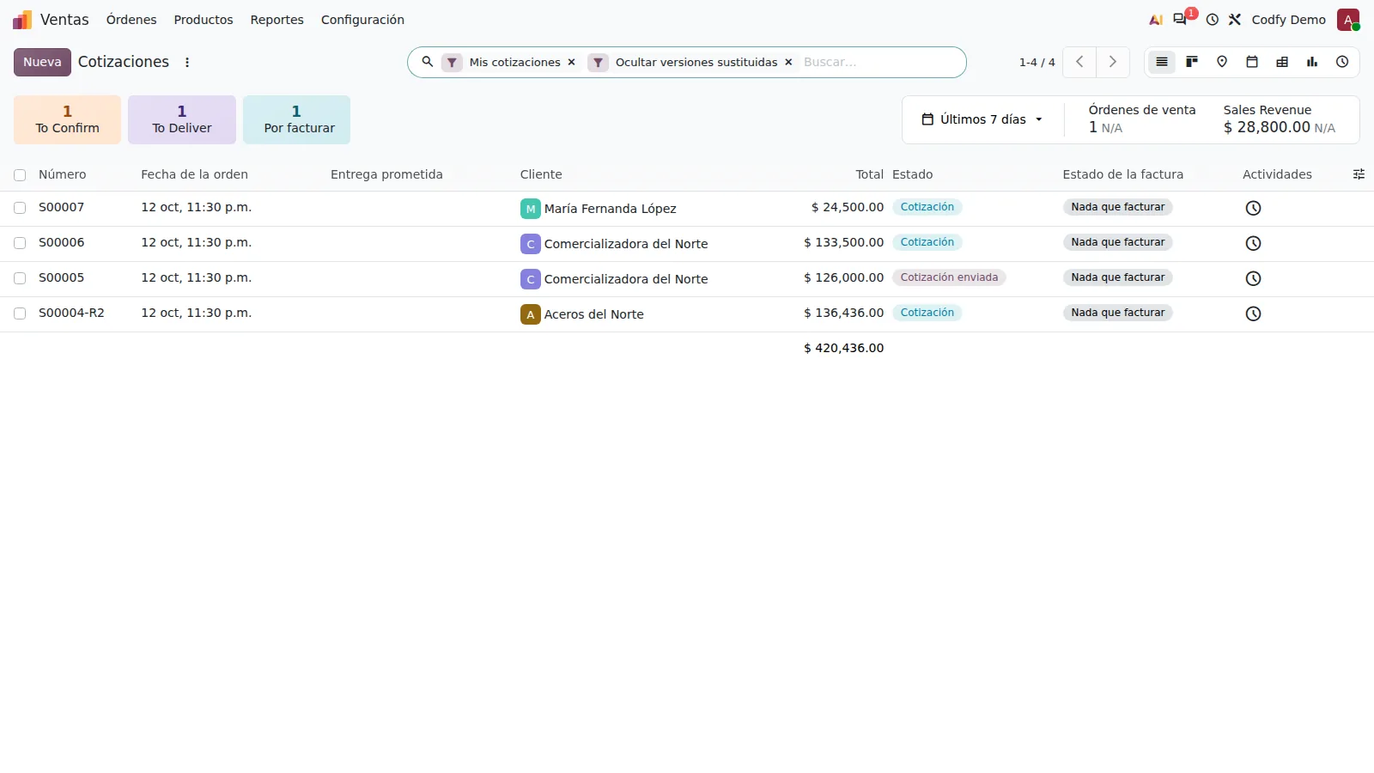Open the Órdenes menu
This screenshot has height=773, width=1374.
[131, 20]
